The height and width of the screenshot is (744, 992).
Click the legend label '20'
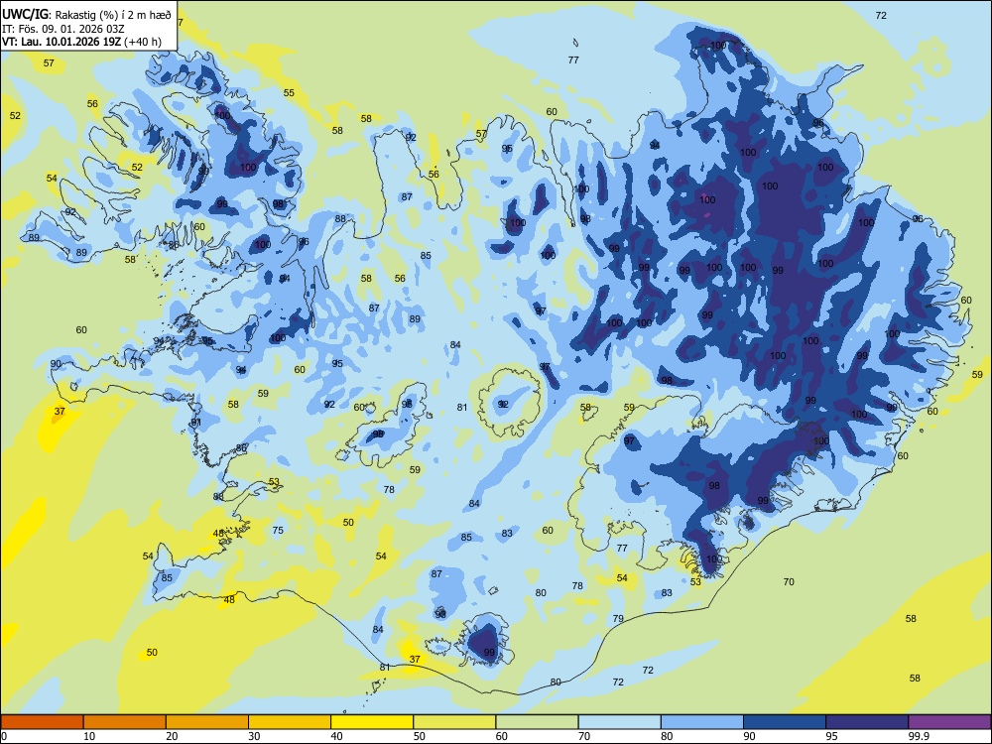click(x=172, y=736)
